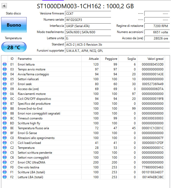This screenshot has height=188, width=171.
Task: Open the Buono disk health status button
Action: pos(14,25)
